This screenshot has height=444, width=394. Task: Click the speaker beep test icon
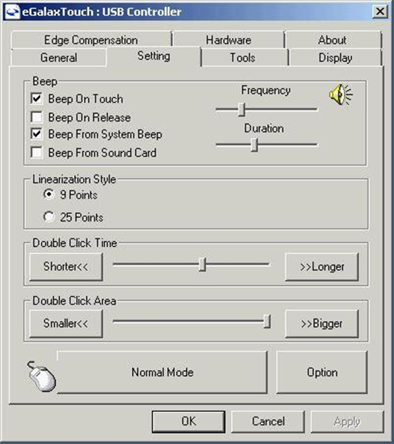(341, 95)
